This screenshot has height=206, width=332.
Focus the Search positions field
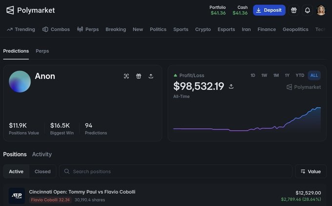click(x=176, y=171)
